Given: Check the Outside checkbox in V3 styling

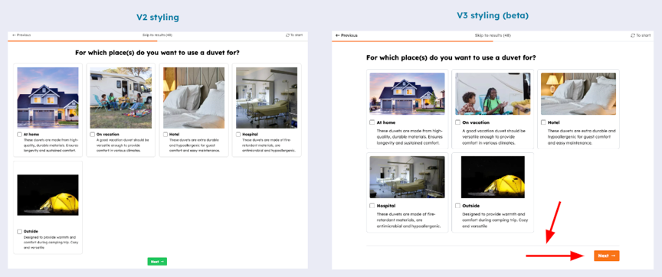Looking at the screenshot, I should pos(457,206).
